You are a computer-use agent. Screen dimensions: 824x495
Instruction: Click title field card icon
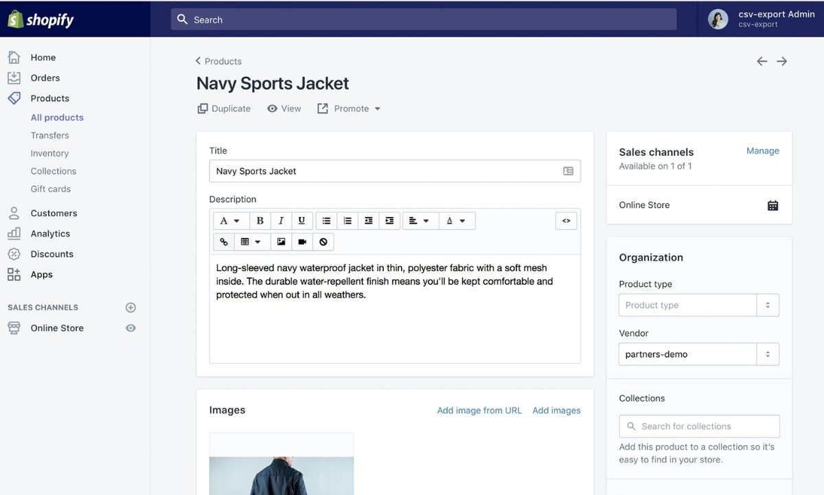coord(568,171)
